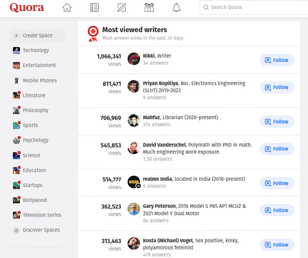Image resolution: width=308 pixels, height=258 pixels.
Task: Open the Kosta (Michael) Vogel name link
Action: pyautogui.click(x=168, y=241)
